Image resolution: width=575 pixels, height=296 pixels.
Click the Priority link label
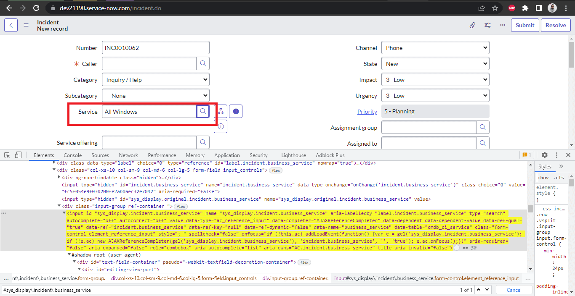[367, 112]
